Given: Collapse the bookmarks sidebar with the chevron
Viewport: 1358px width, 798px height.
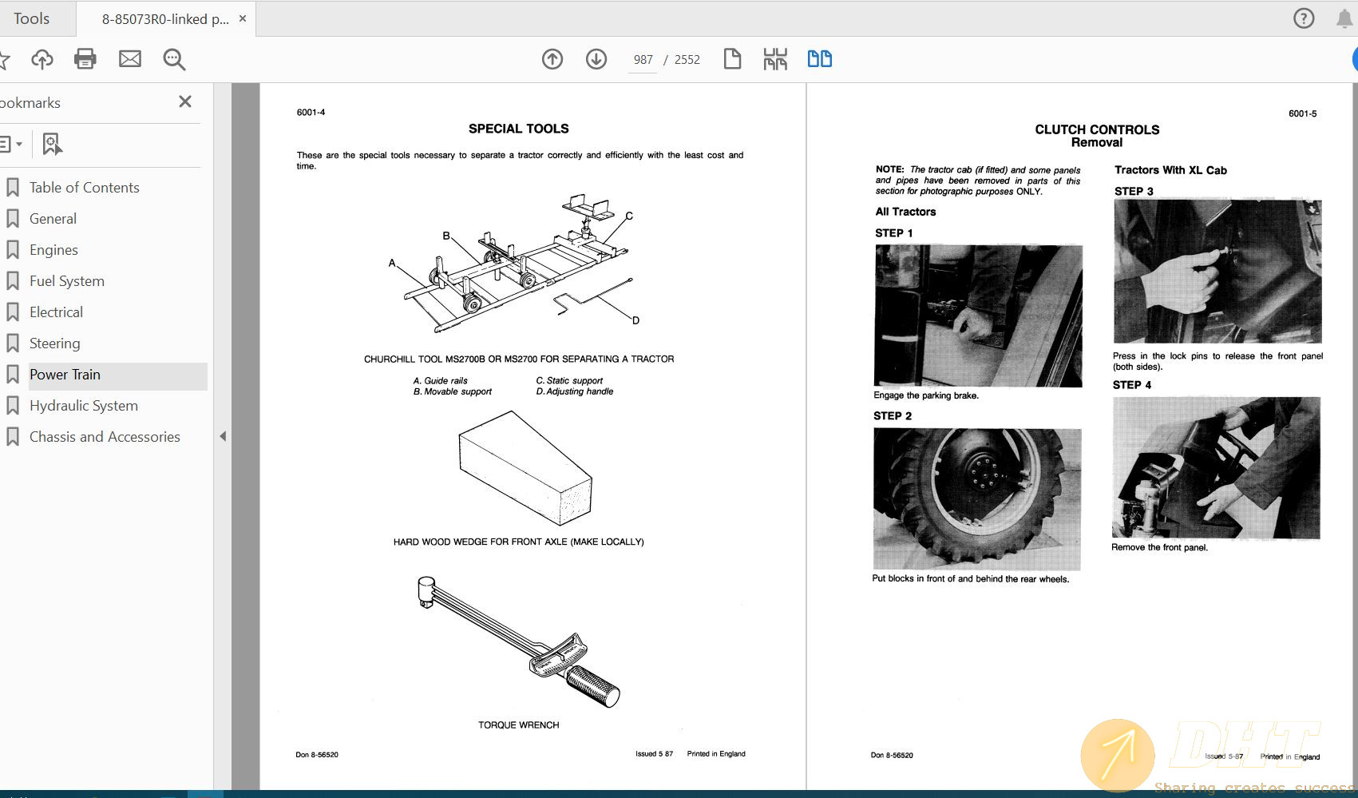Looking at the screenshot, I should pos(223,436).
